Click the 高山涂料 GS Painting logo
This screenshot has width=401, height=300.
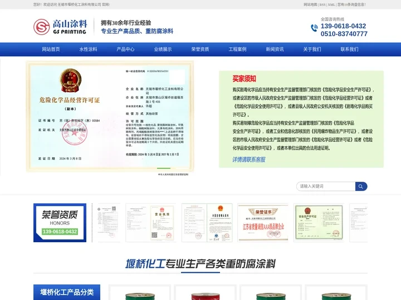[x=60, y=27]
